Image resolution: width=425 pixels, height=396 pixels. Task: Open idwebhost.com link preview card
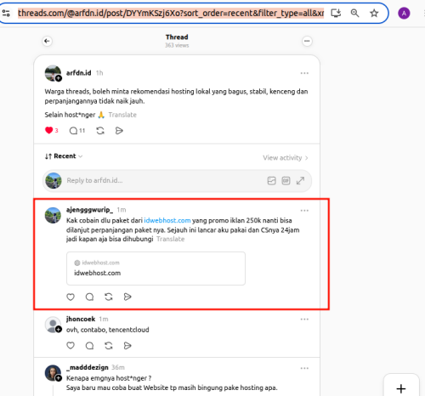point(156,269)
